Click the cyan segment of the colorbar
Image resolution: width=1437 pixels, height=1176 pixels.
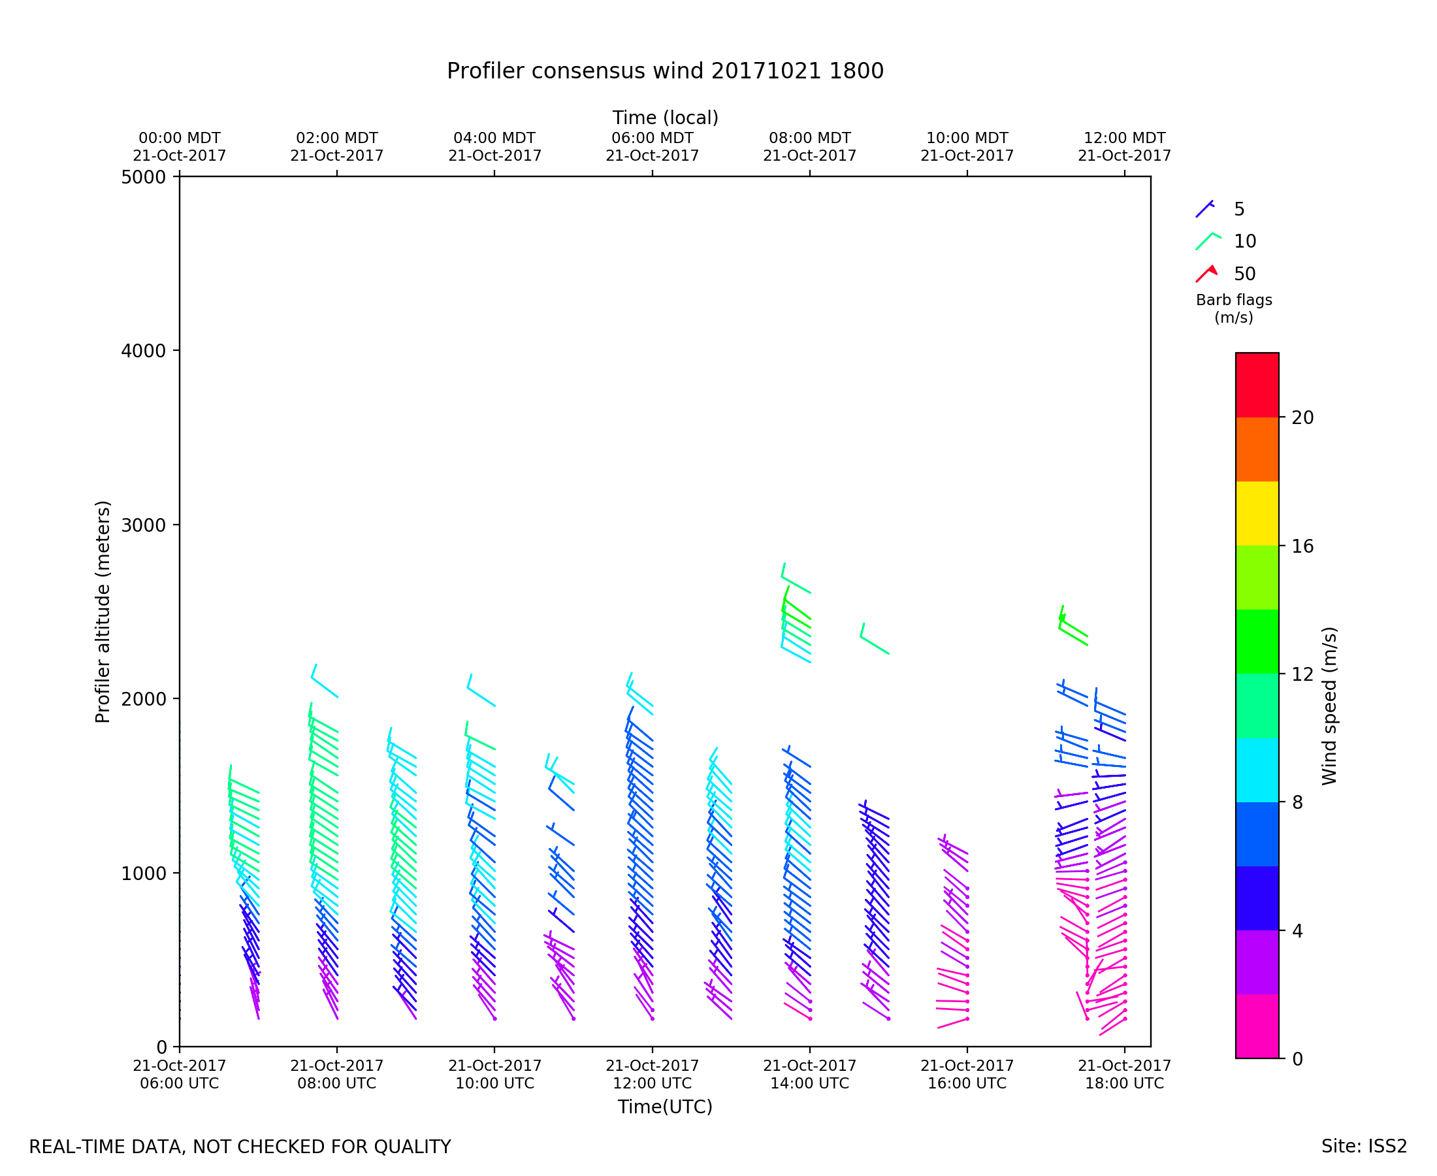1257,770
